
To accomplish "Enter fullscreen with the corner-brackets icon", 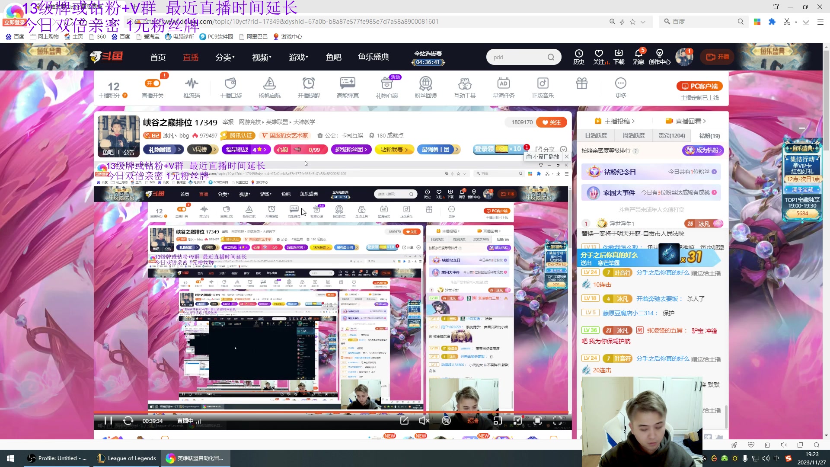I will click(558, 421).
